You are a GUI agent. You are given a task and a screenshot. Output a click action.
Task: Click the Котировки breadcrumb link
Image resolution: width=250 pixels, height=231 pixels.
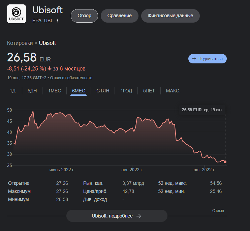click(20, 43)
